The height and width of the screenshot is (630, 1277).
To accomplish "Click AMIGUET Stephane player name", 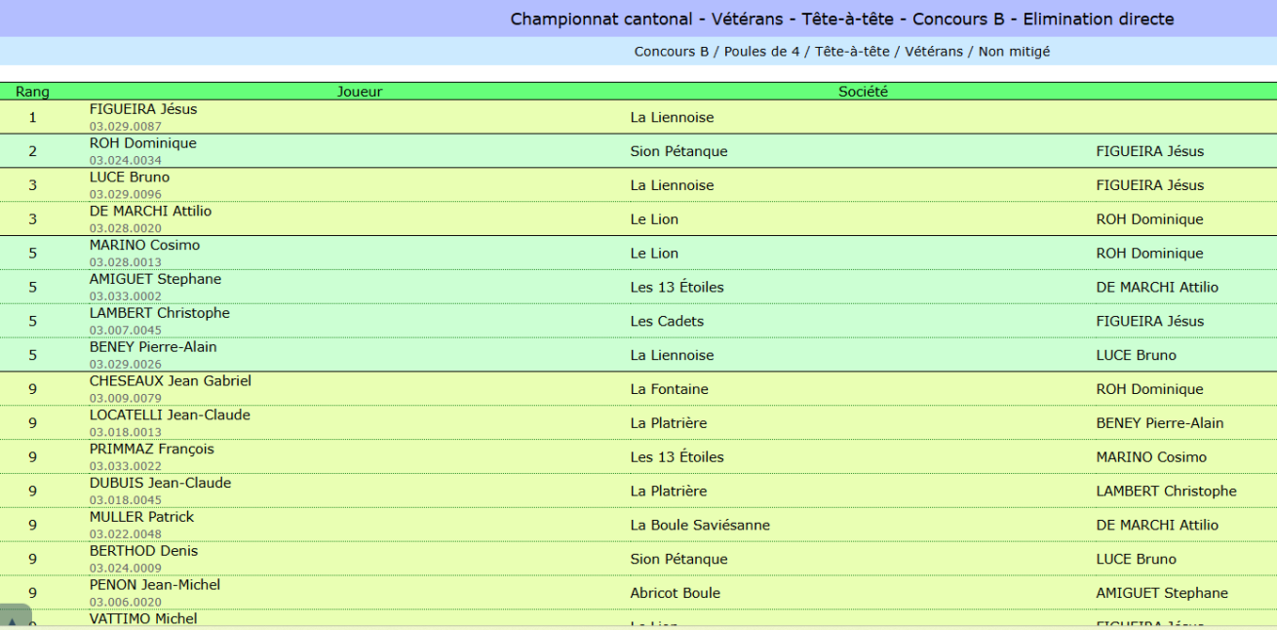I will coord(155,279).
